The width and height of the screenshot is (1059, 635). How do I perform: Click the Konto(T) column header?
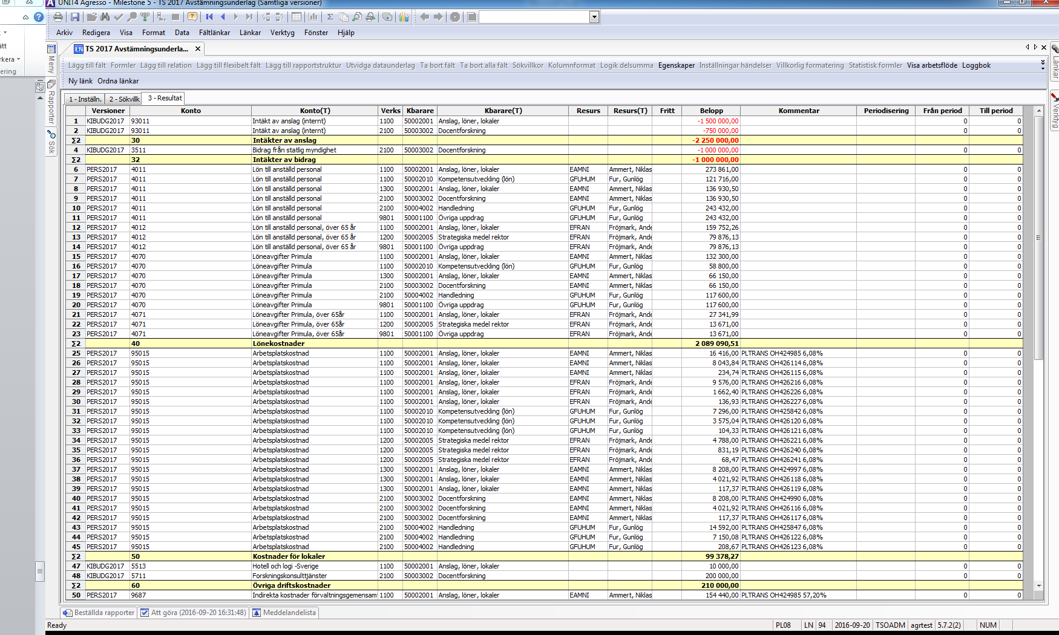coord(315,111)
